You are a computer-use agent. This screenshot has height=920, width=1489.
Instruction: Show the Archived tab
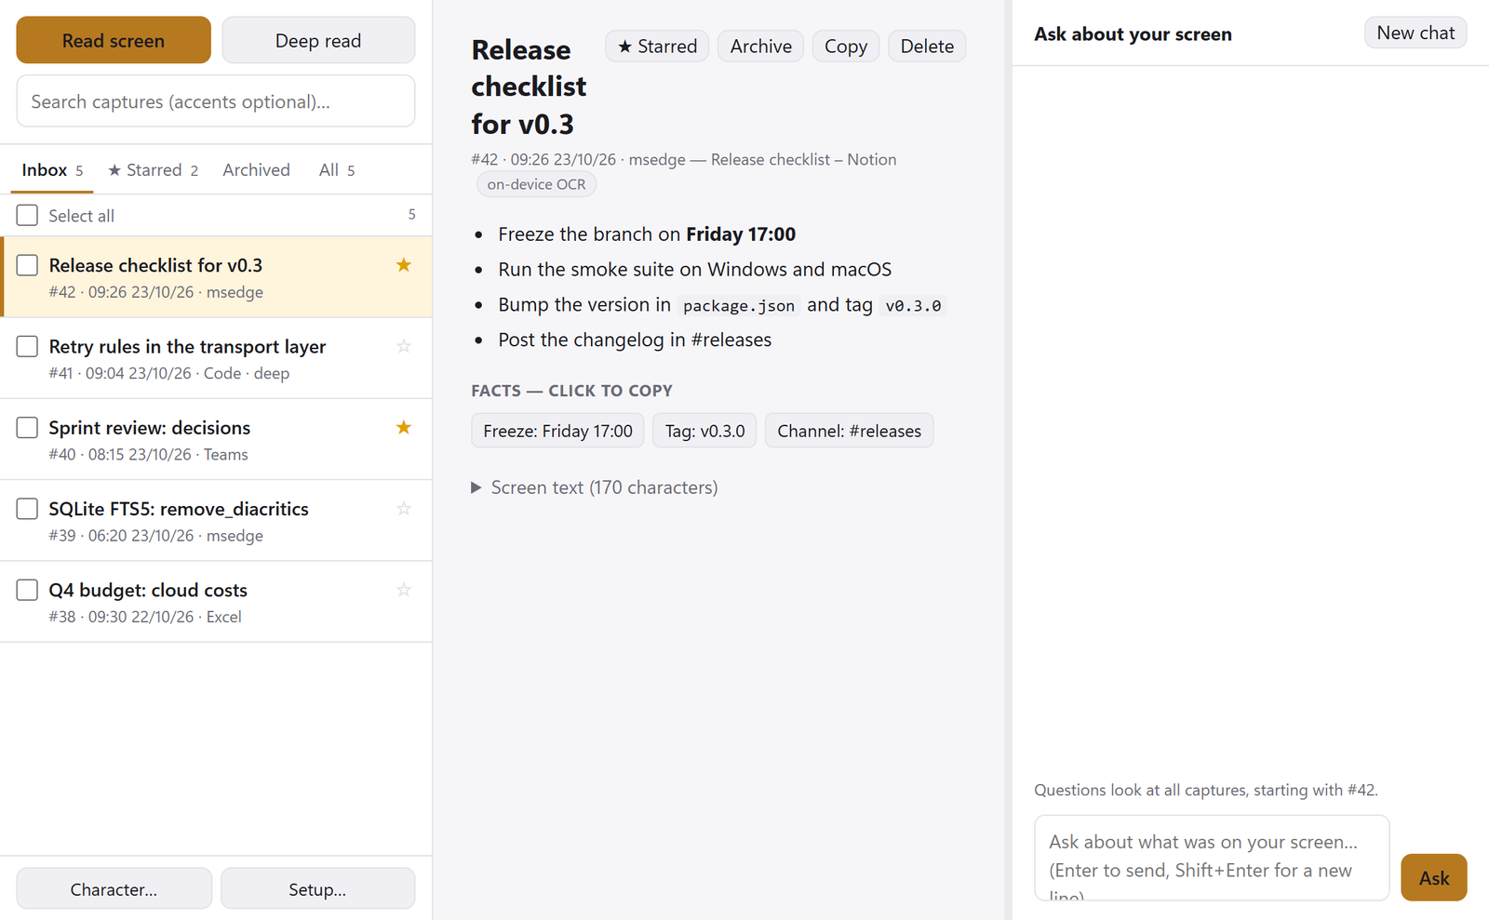pyautogui.click(x=256, y=170)
